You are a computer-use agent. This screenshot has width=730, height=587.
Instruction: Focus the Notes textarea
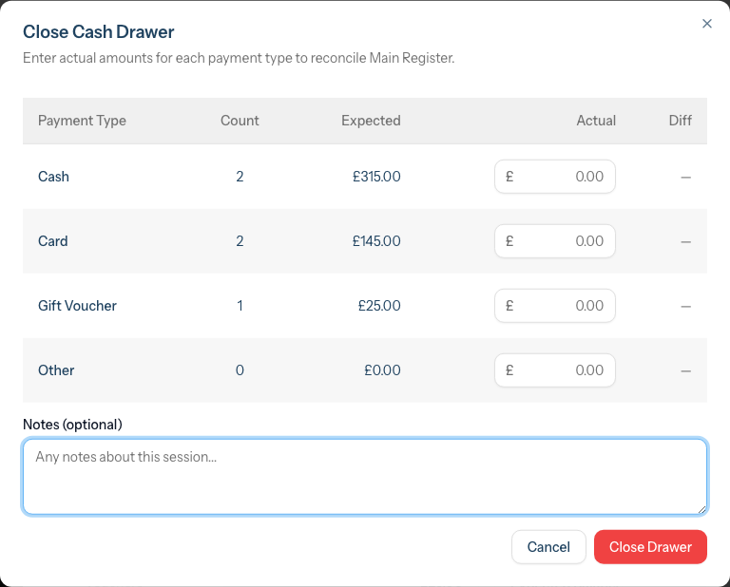pyautogui.click(x=365, y=477)
